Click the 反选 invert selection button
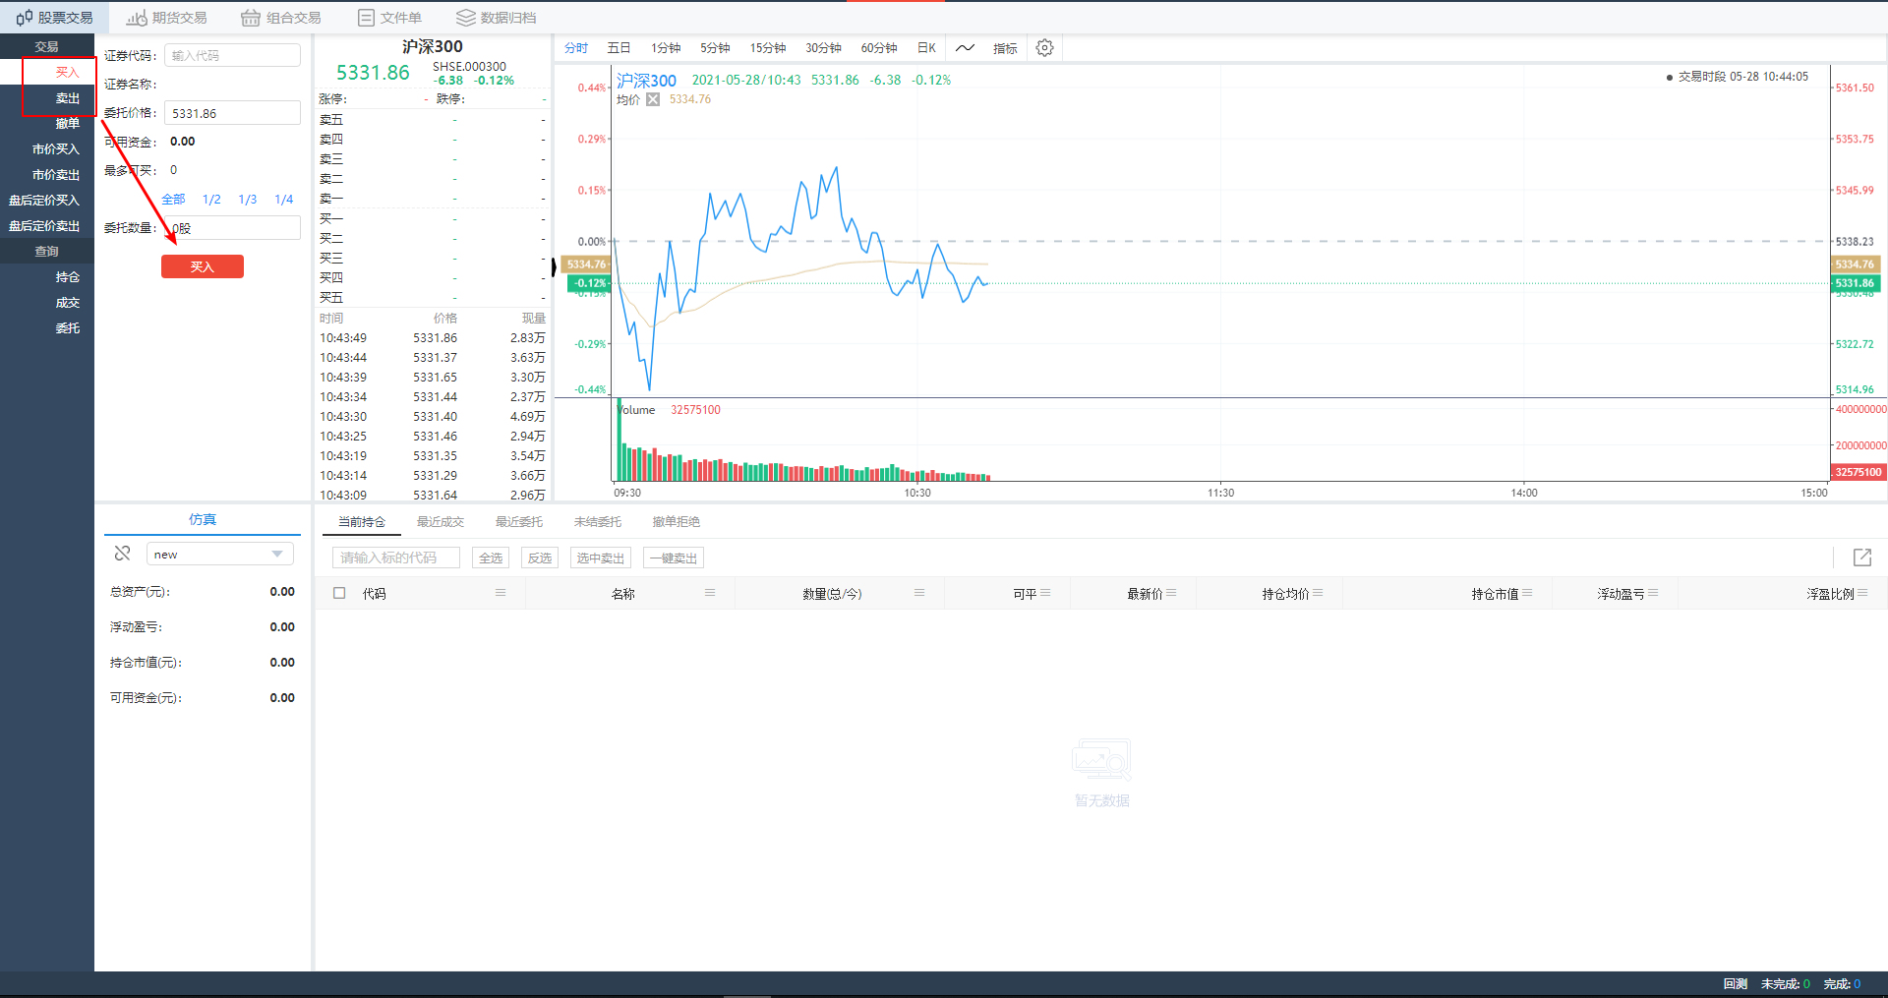1888x998 pixels. 540,558
